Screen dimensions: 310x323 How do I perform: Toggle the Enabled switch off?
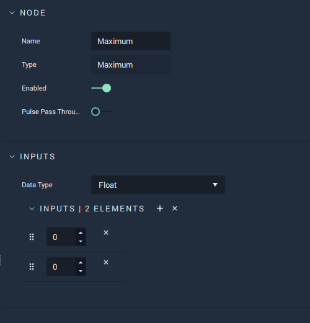[x=101, y=88]
